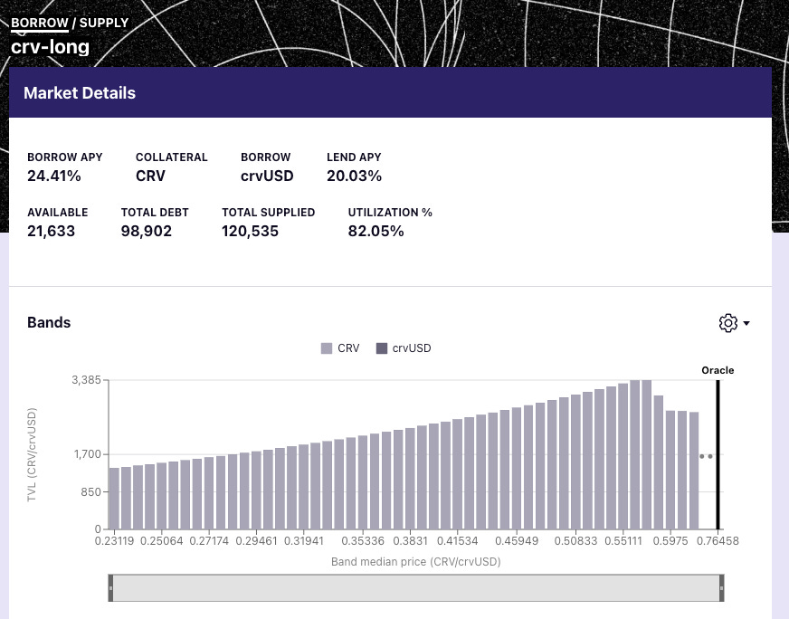Click the crv-long market title
This screenshot has width=789, height=619.
pos(51,47)
